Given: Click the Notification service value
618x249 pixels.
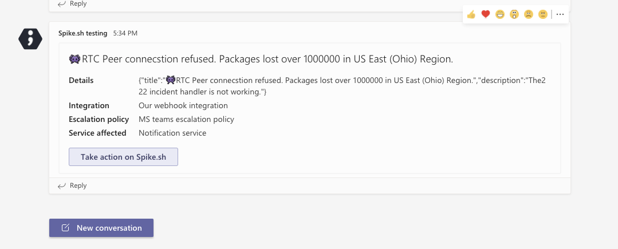Looking at the screenshot, I should click(172, 133).
